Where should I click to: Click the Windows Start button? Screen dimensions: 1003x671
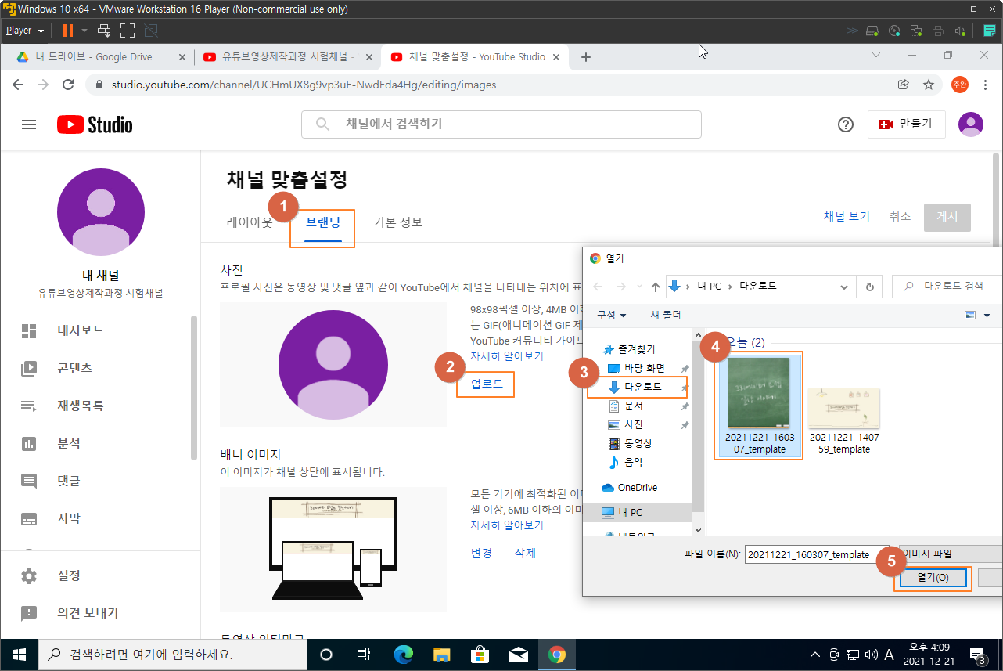[x=19, y=655]
